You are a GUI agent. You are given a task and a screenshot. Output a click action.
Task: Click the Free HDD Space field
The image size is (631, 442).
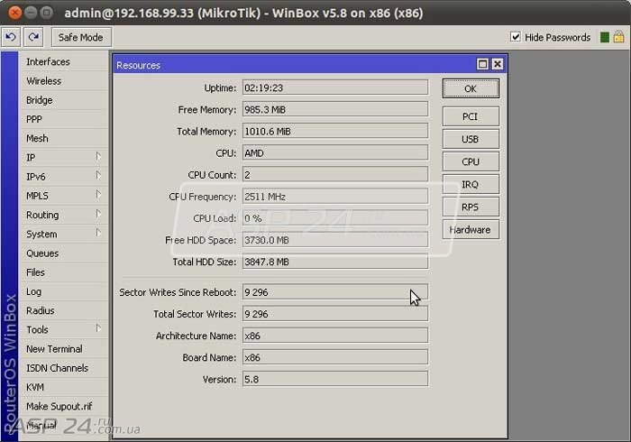pyautogui.click(x=335, y=240)
